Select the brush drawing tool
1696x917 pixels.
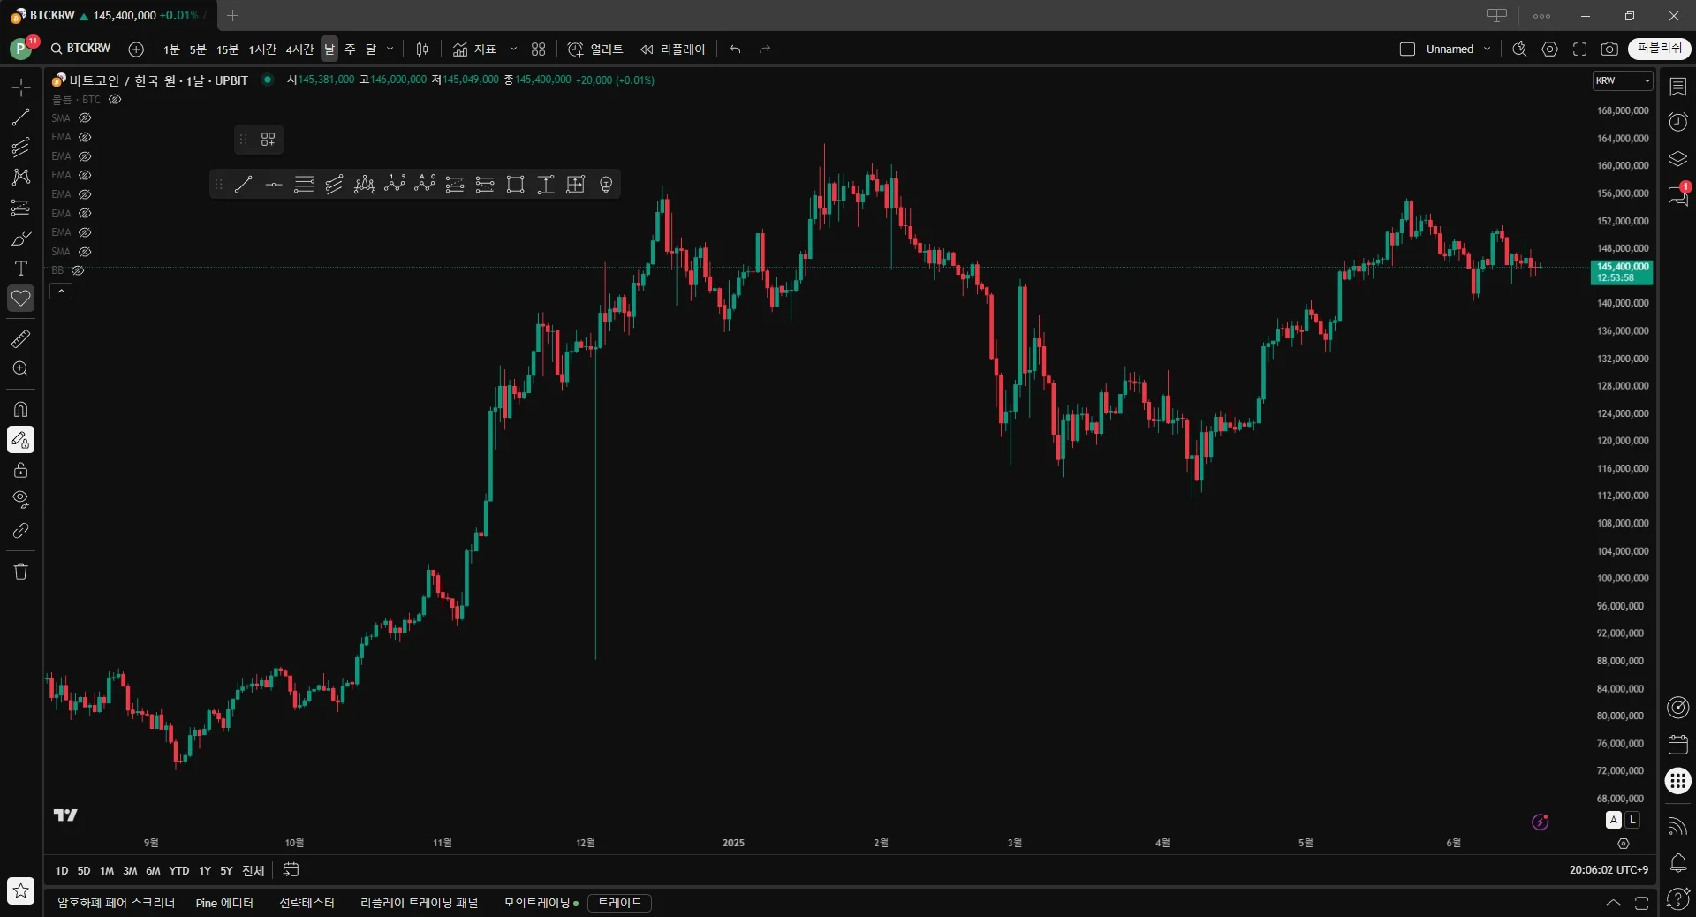pyautogui.click(x=21, y=239)
